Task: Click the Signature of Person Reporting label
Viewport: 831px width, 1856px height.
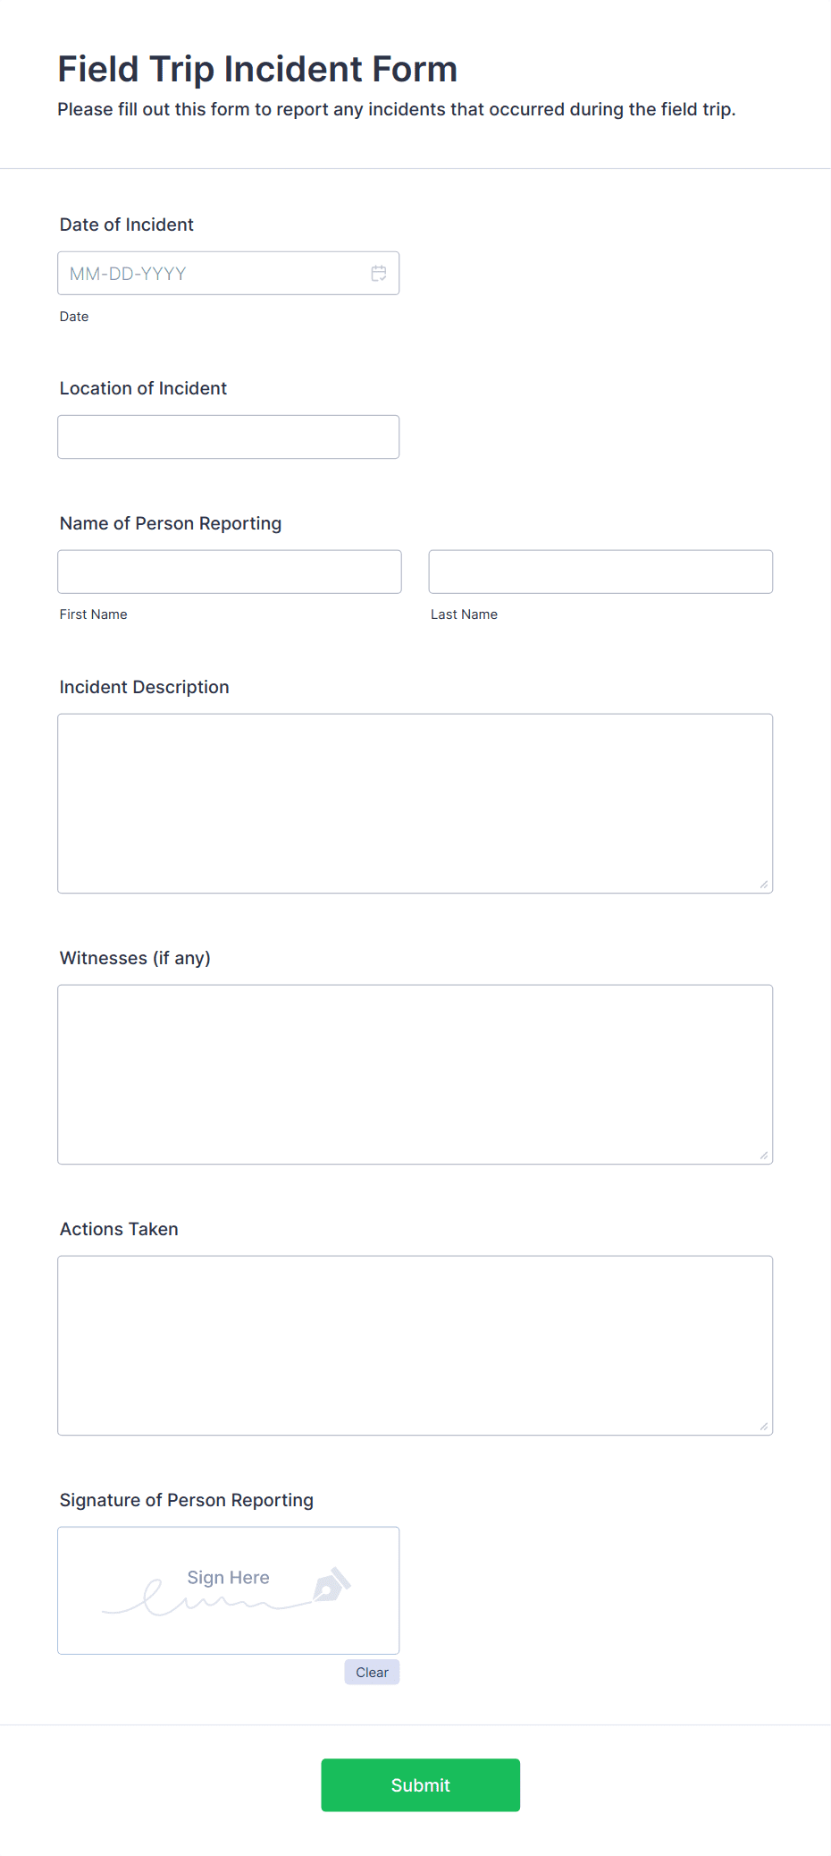Action: (x=186, y=1499)
